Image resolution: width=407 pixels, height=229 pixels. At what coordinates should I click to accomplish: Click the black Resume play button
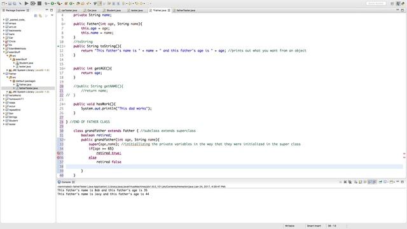[27, 3]
